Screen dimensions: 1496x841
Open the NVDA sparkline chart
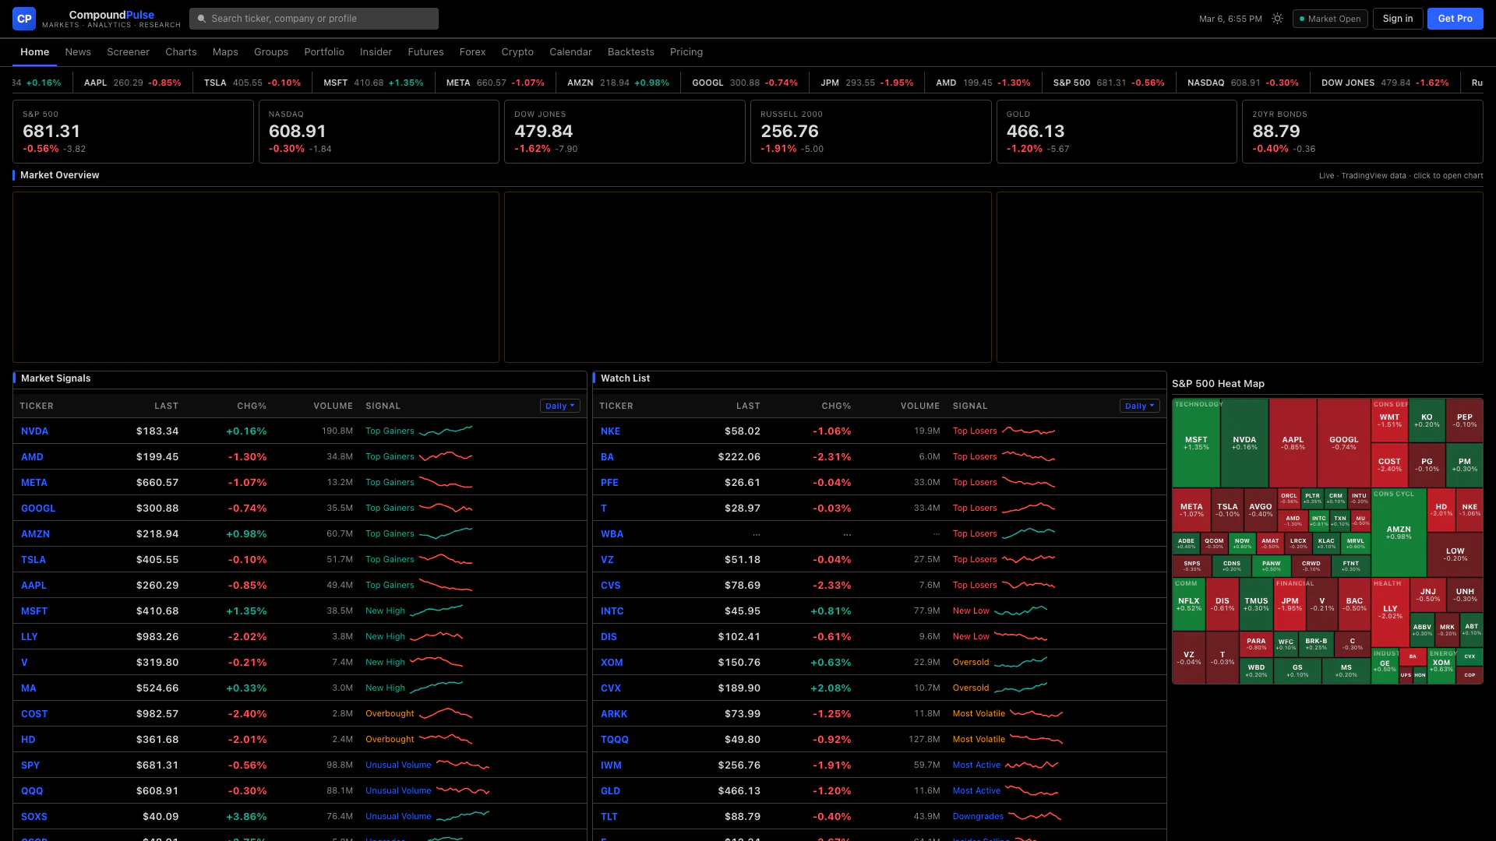446,431
